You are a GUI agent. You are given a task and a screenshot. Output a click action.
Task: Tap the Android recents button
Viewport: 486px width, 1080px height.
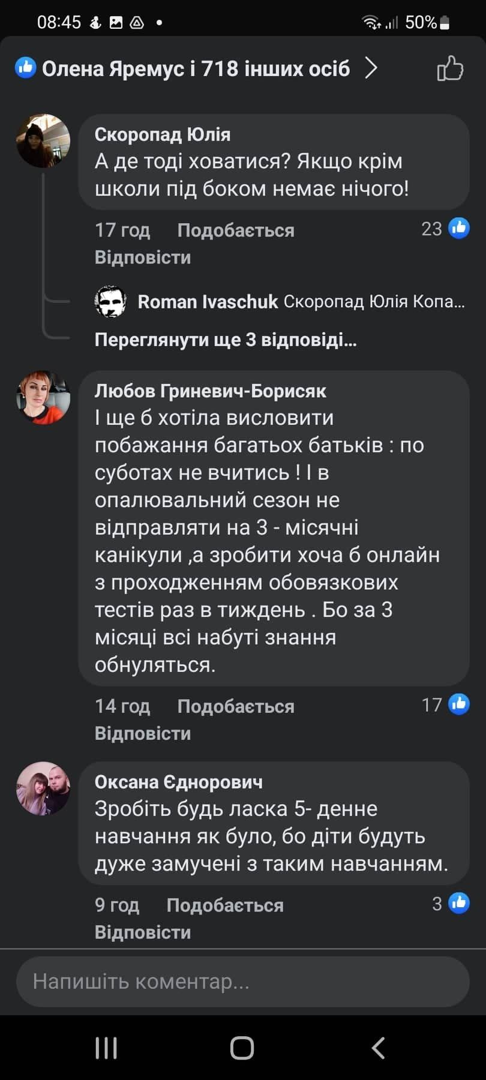coord(106,1048)
